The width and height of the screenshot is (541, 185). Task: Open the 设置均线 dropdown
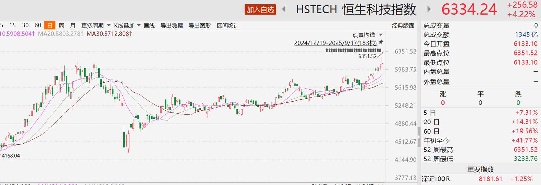[367, 35]
